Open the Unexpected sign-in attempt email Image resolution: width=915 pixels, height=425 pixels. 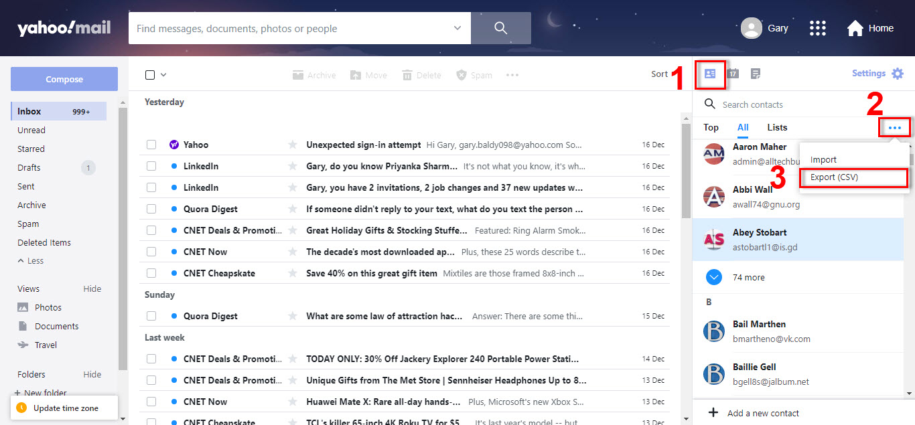click(x=364, y=145)
